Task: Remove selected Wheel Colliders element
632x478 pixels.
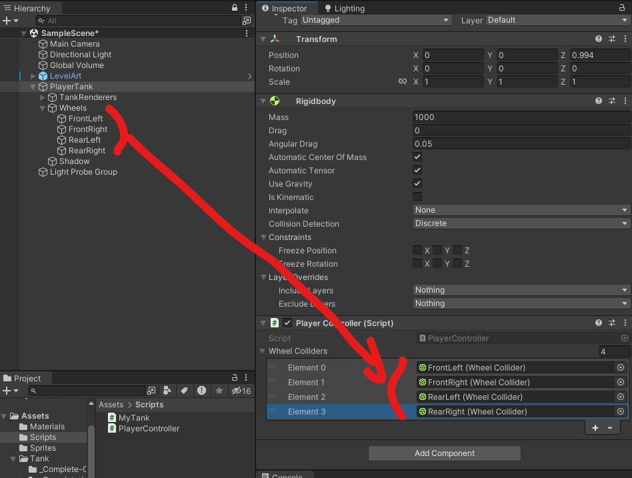Action: 610,428
